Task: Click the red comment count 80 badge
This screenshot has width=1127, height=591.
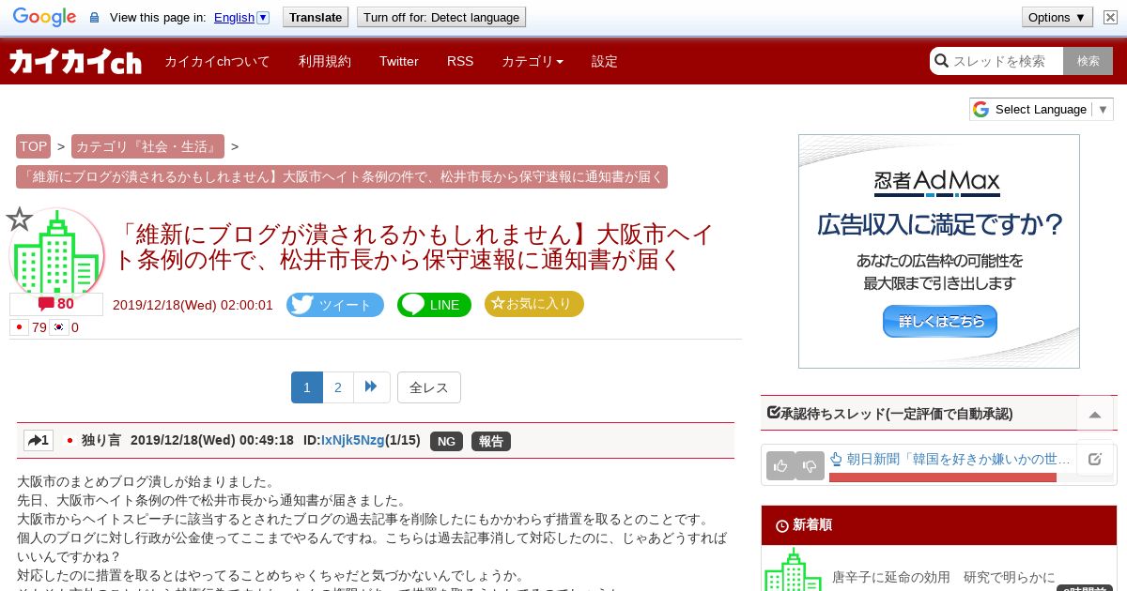Action: click(x=56, y=304)
